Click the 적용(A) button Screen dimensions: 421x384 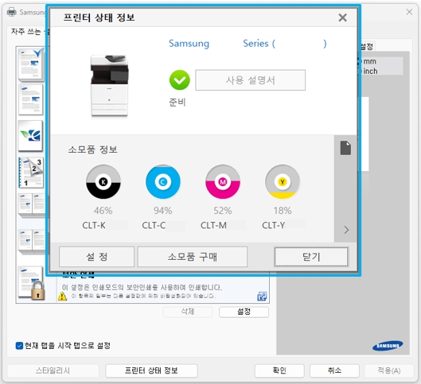389,370
